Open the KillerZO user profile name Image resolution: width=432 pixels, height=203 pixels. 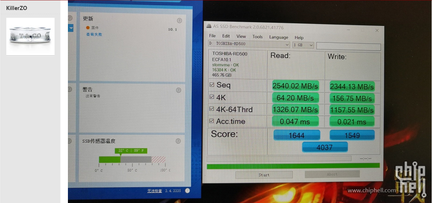click(x=17, y=8)
